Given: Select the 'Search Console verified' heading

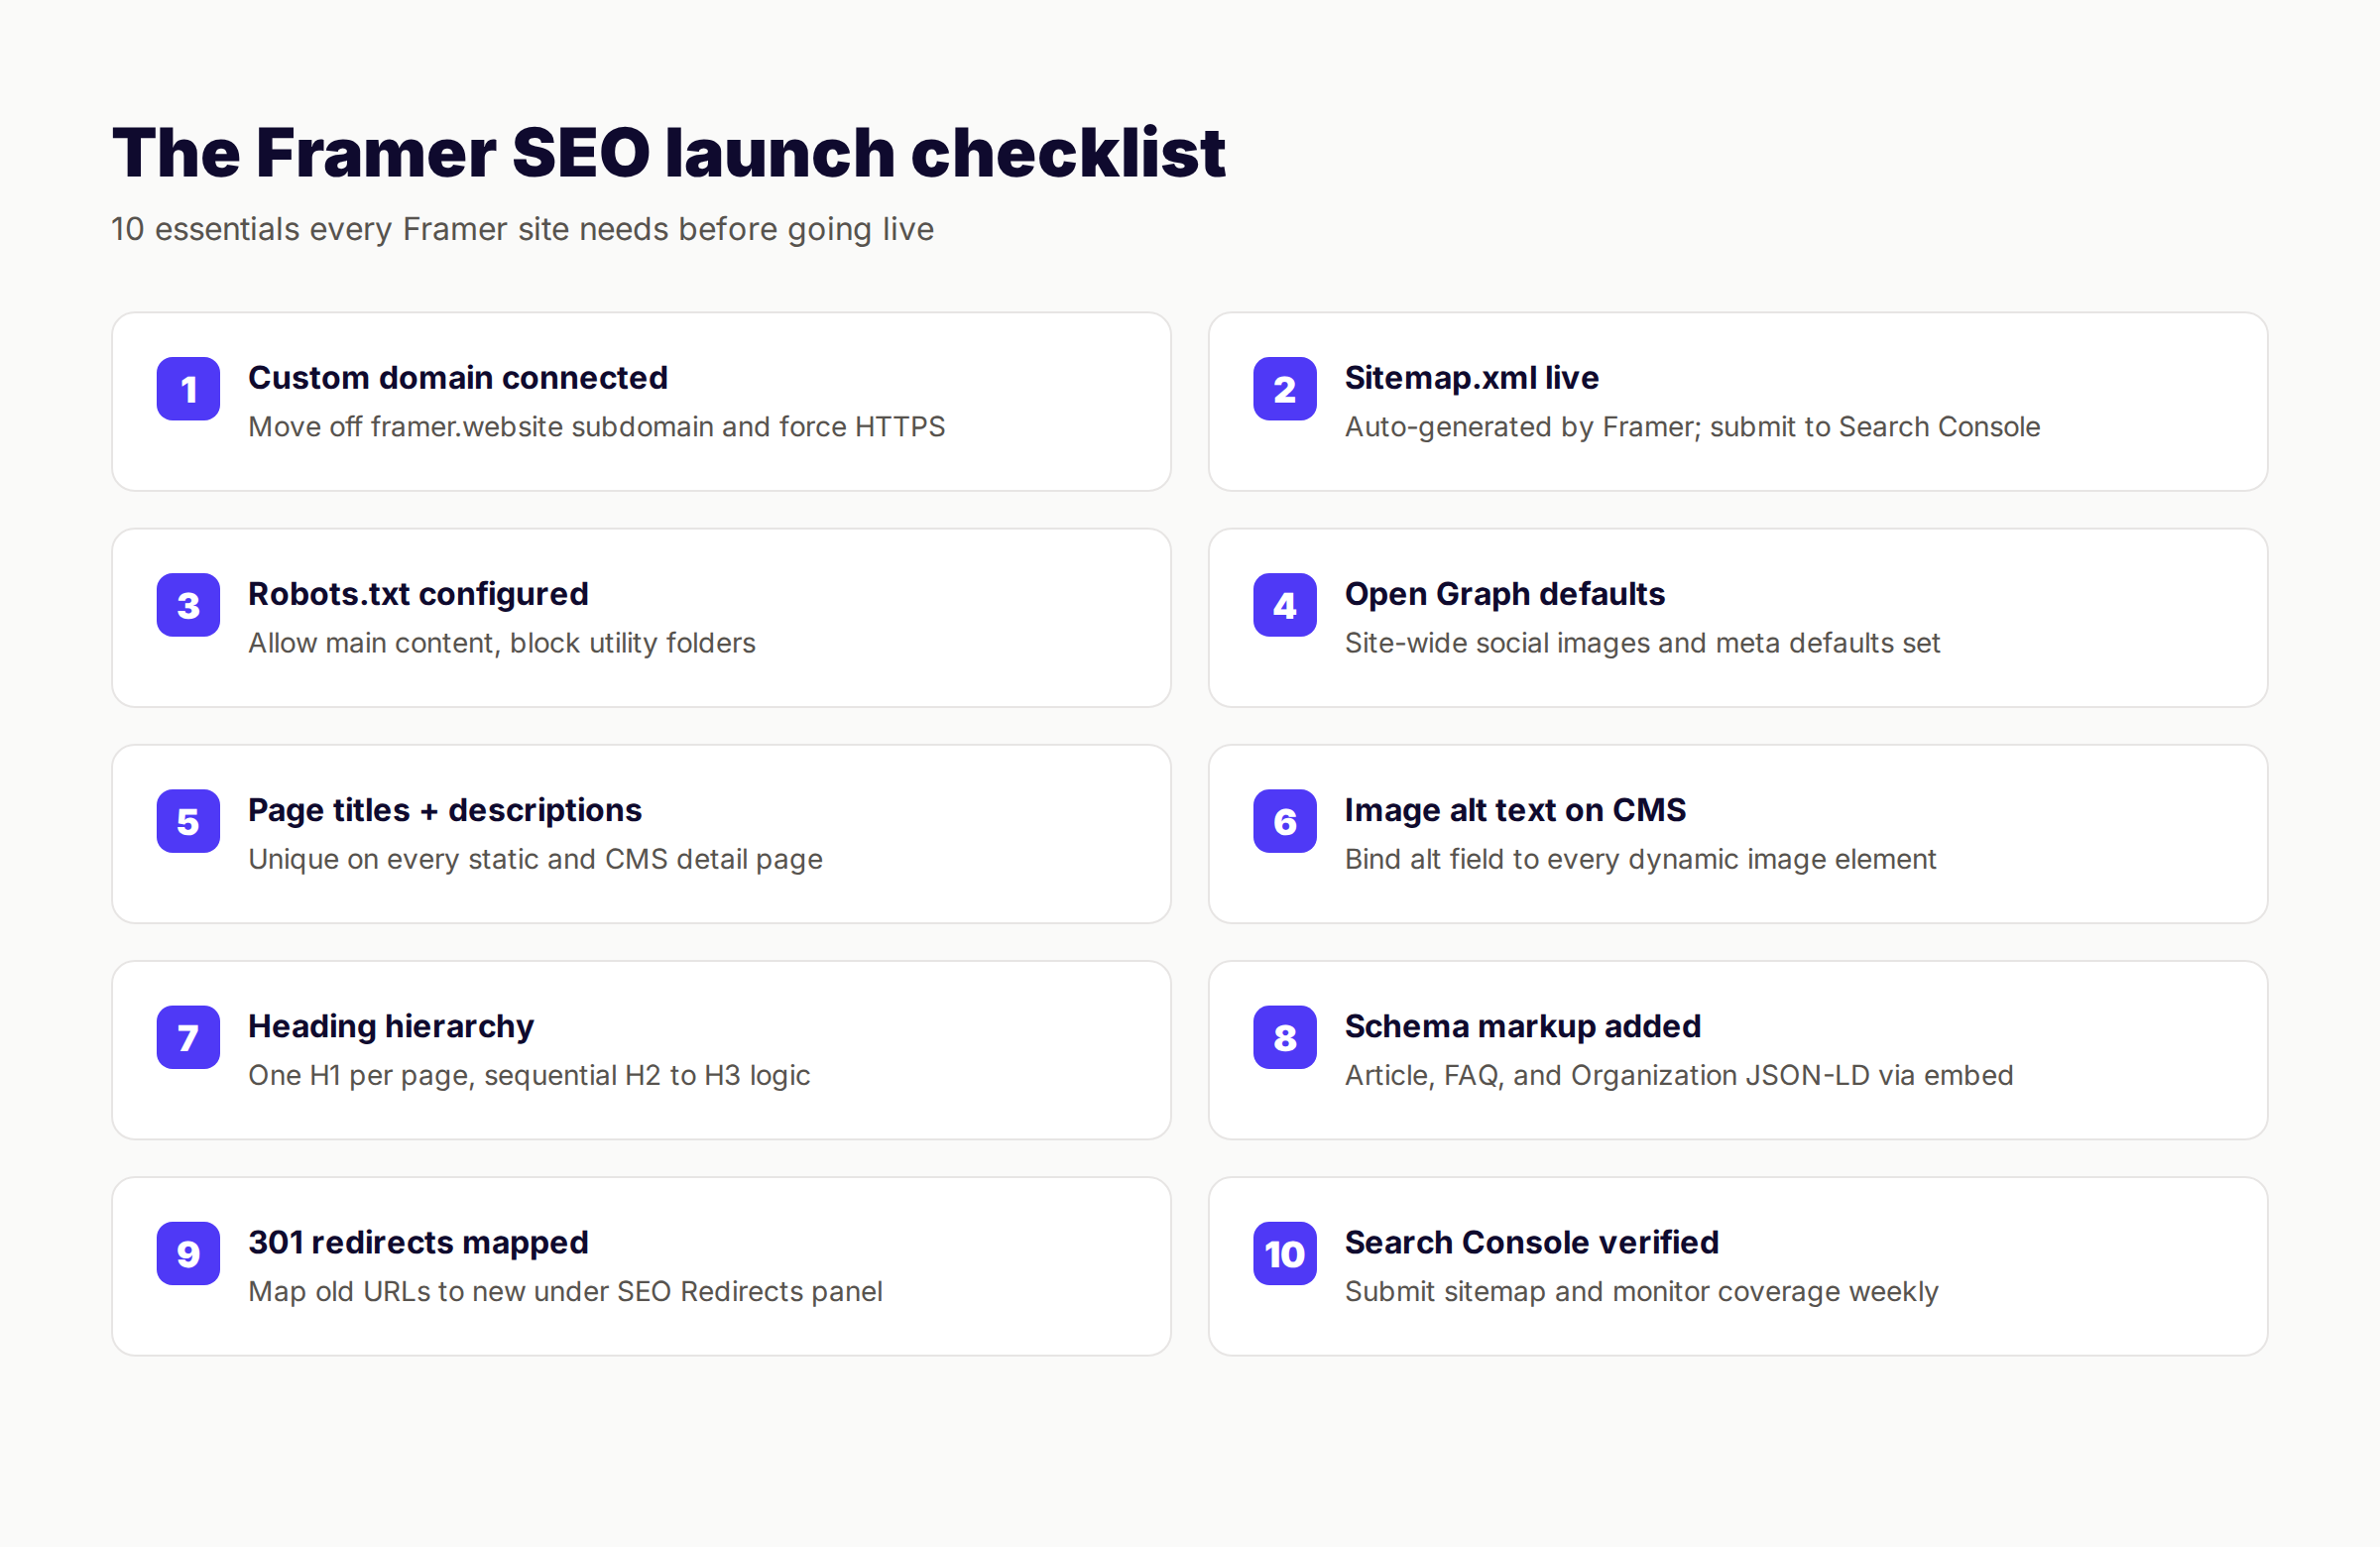Looking at the screenshot, I should tap(1532, 1242).
